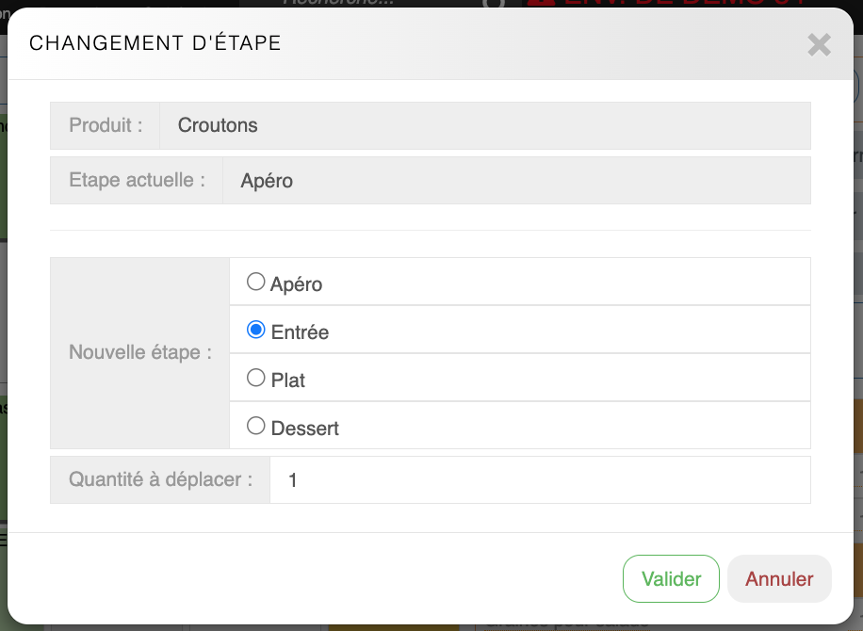
Task: Click the Quantité à déplacer input field
Action: [539, 480]
